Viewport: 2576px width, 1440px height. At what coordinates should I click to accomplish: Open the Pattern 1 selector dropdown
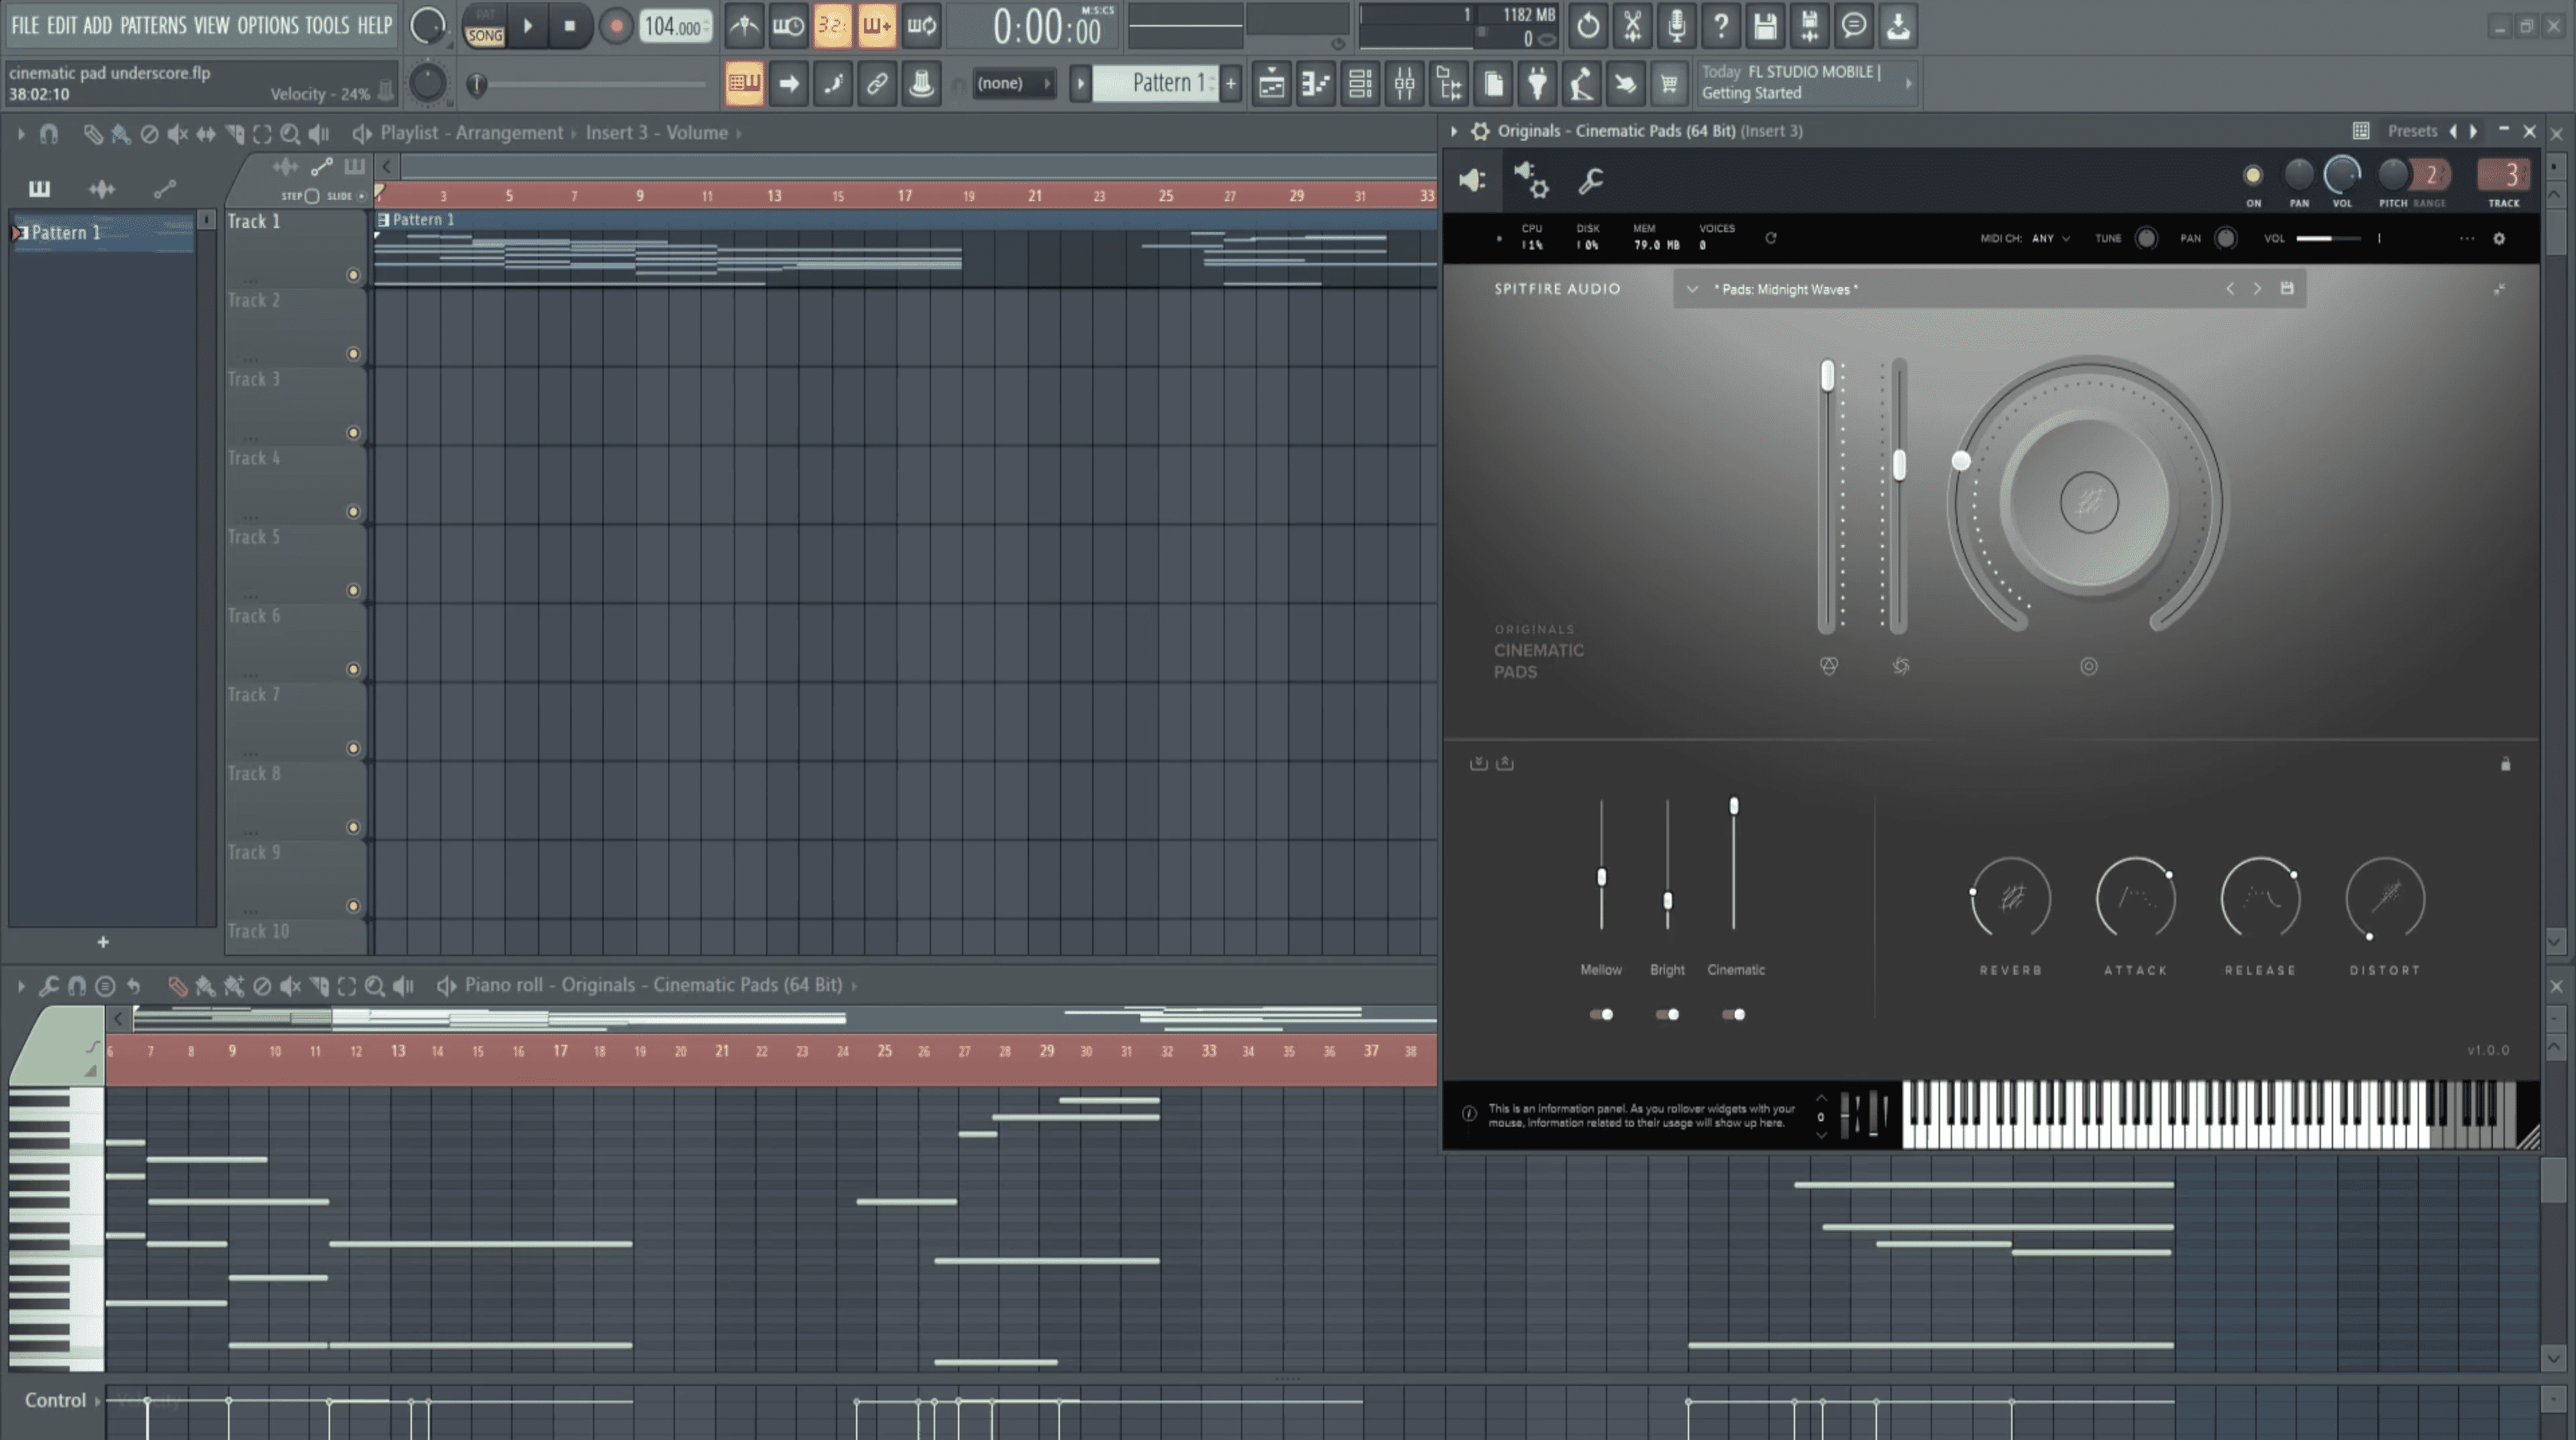click(1155, 83)
